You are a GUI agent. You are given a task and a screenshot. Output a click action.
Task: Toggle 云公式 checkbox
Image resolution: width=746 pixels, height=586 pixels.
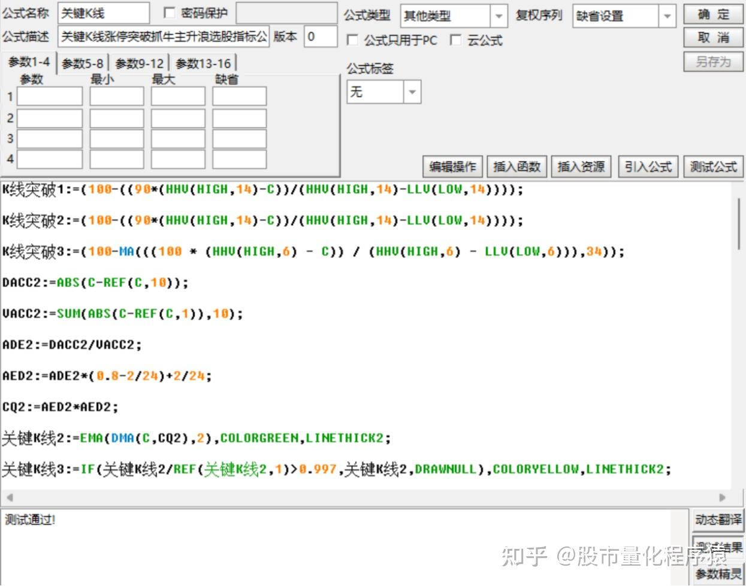[456, 40]
